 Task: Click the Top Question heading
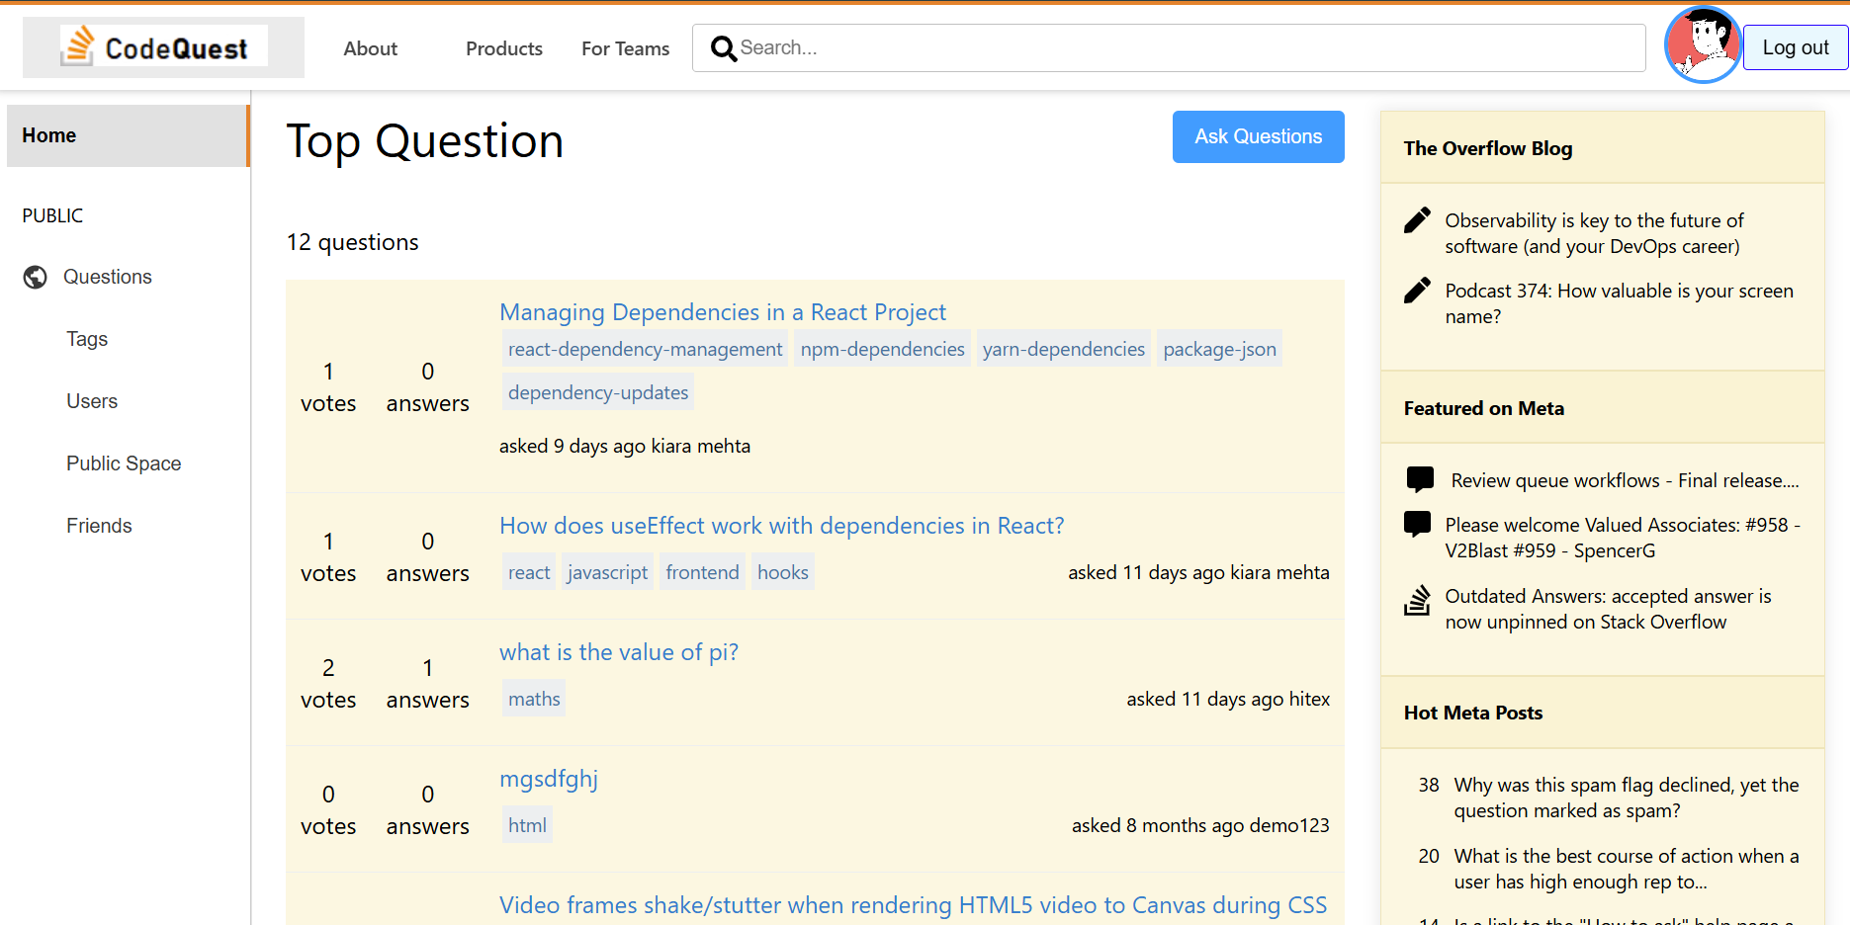[425, 141]
